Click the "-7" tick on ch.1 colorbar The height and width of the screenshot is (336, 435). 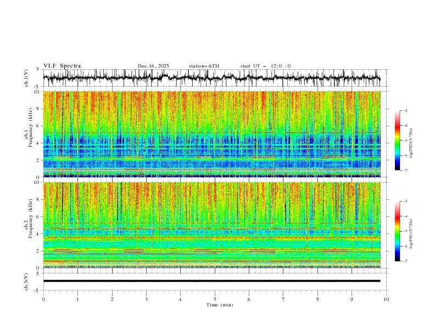[405, 170]
